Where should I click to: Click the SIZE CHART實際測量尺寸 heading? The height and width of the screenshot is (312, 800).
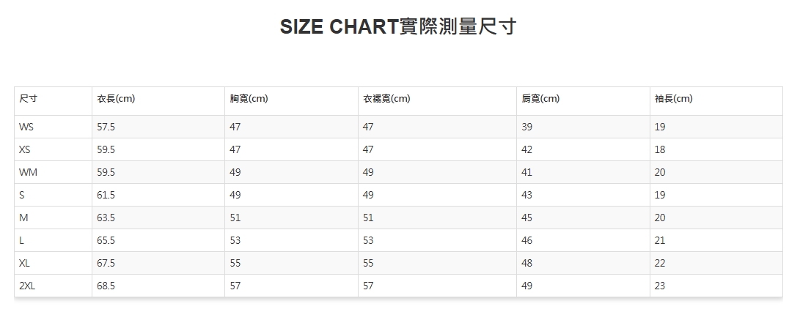click(x=399, y=27)
